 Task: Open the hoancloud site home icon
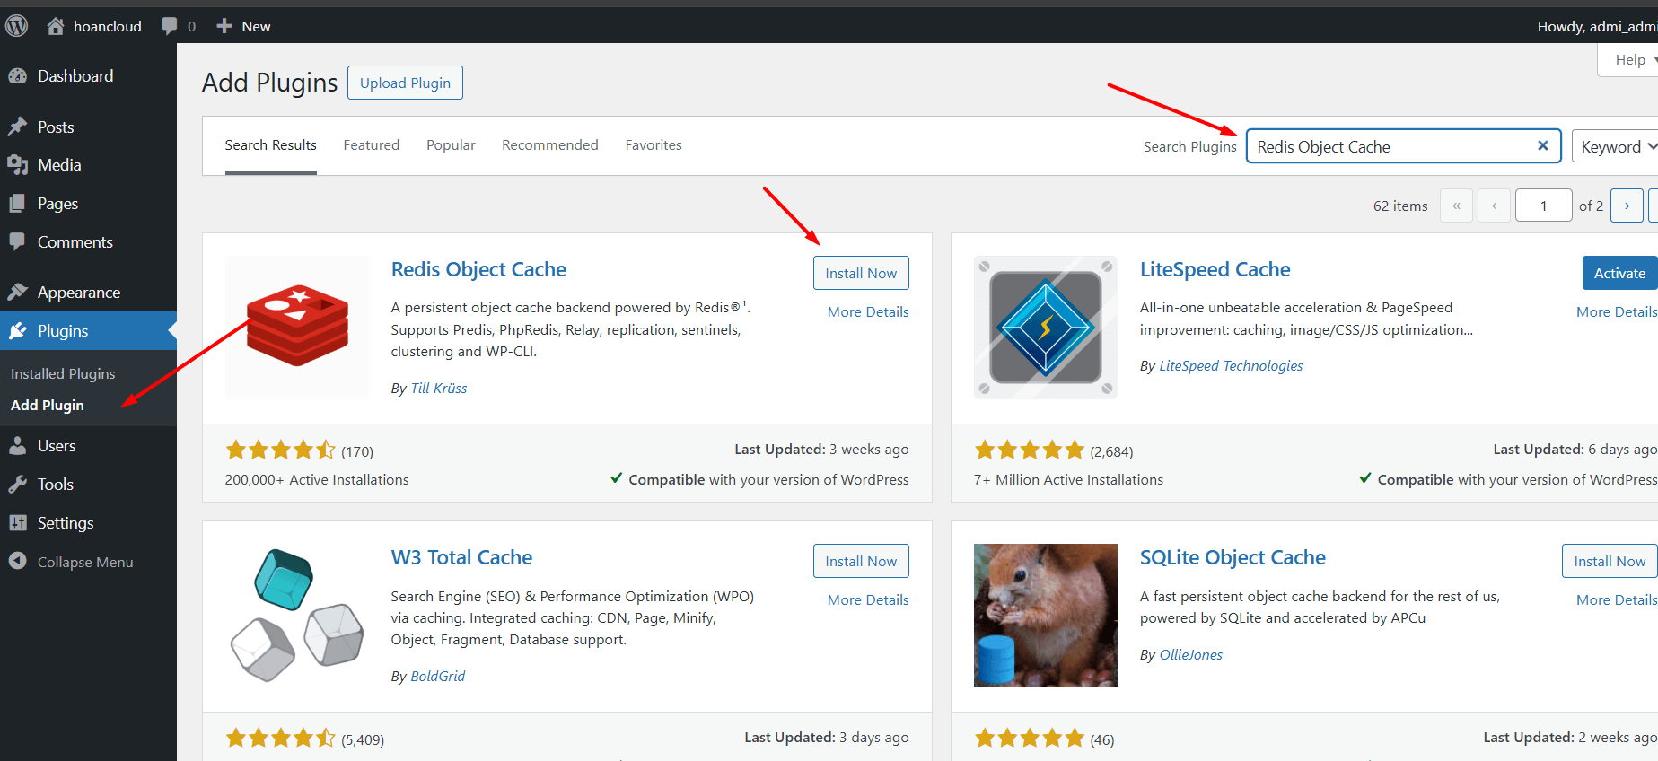[x=56, y=26]
